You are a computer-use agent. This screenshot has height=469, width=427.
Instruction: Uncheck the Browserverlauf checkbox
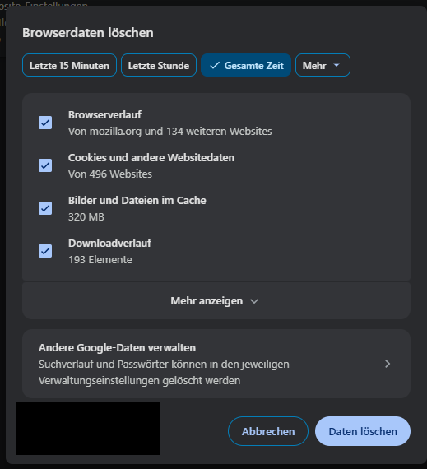pyautogui.click(x=45, y=123)
